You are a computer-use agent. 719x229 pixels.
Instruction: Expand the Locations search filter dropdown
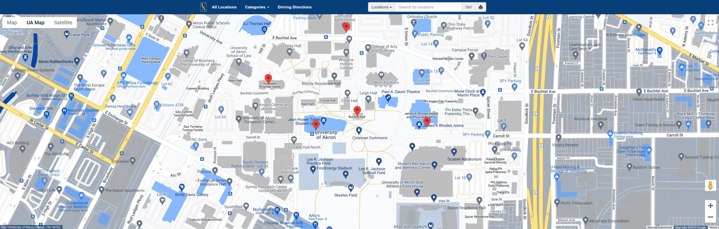coord(381,7)
